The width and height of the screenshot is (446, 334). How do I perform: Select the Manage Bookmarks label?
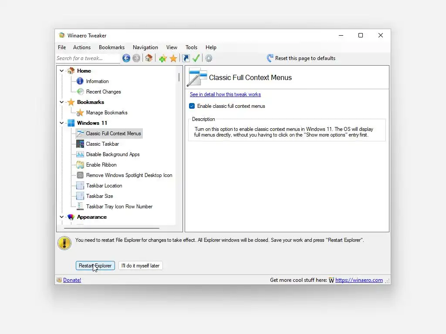click(107, 113)
